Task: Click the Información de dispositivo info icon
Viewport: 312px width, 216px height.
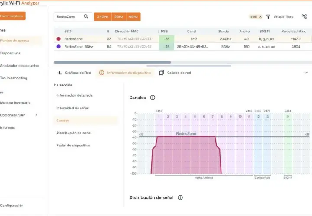Action: point(101,73)
